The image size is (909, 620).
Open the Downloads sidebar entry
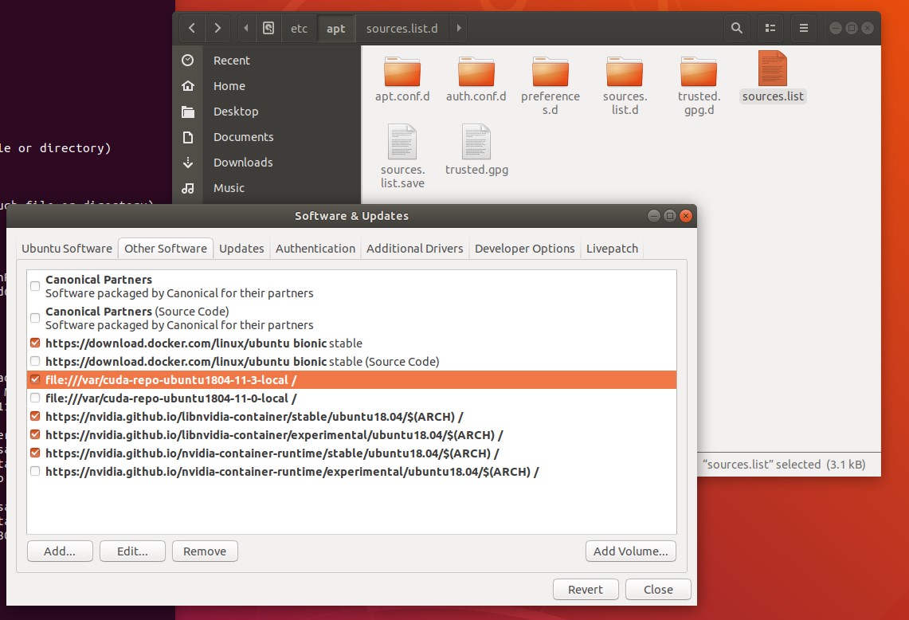pos(242,162)
